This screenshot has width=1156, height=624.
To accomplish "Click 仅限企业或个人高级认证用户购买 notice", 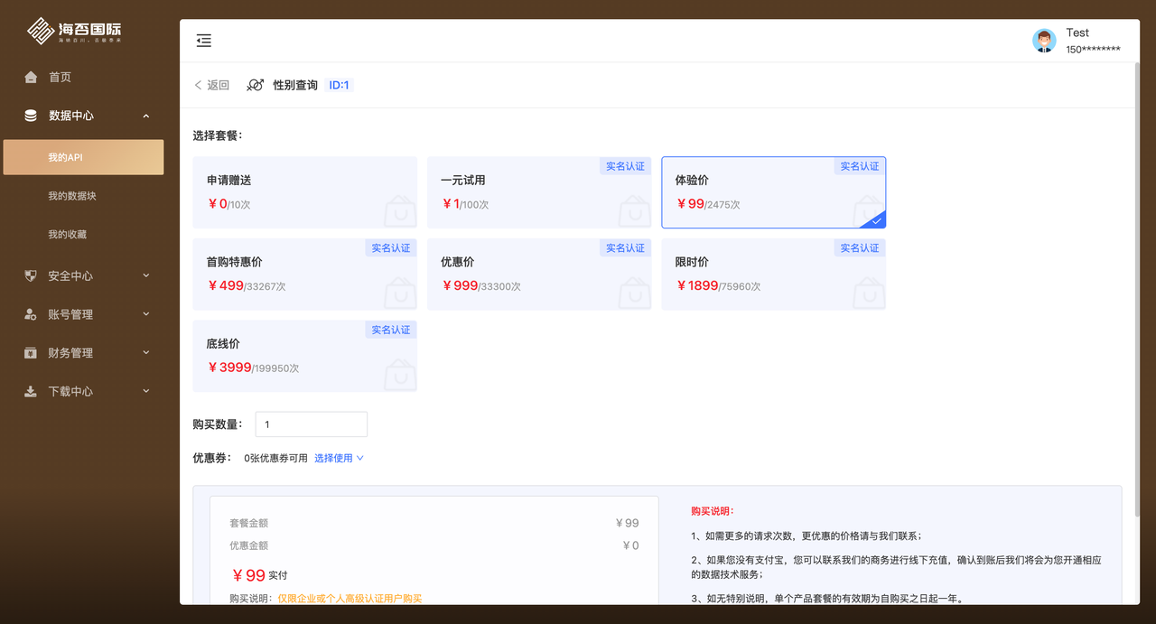I will coord(350,598).
